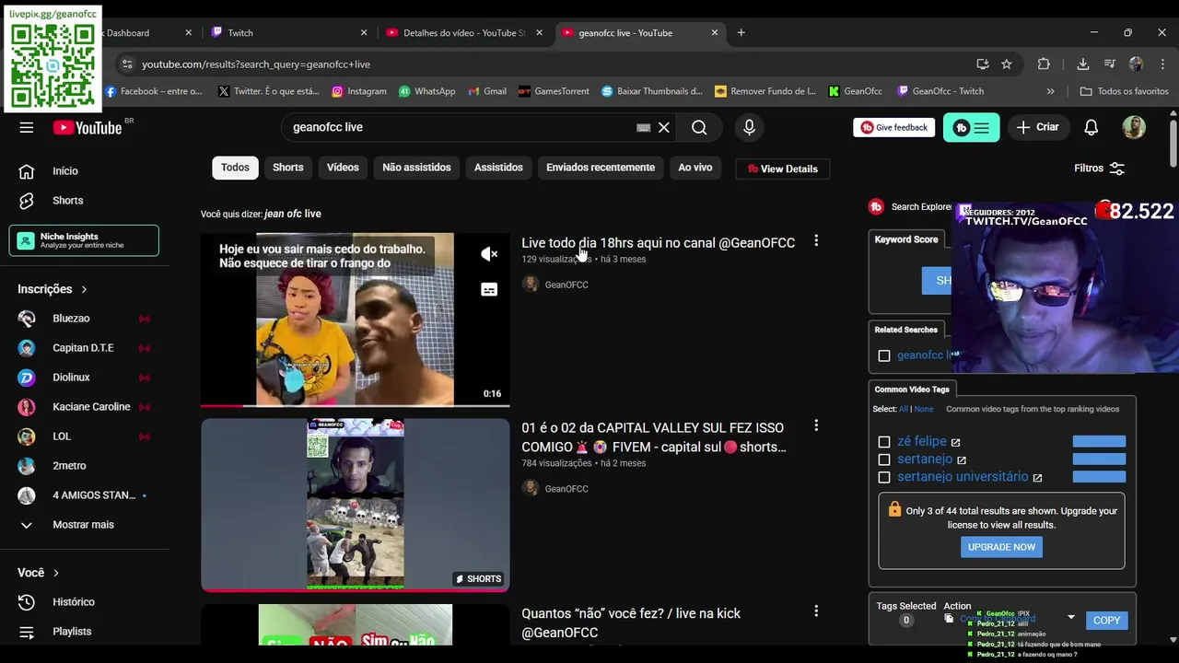
Task: Check the 'zé felipe' tag checkbox
Action: coord(884,442)
